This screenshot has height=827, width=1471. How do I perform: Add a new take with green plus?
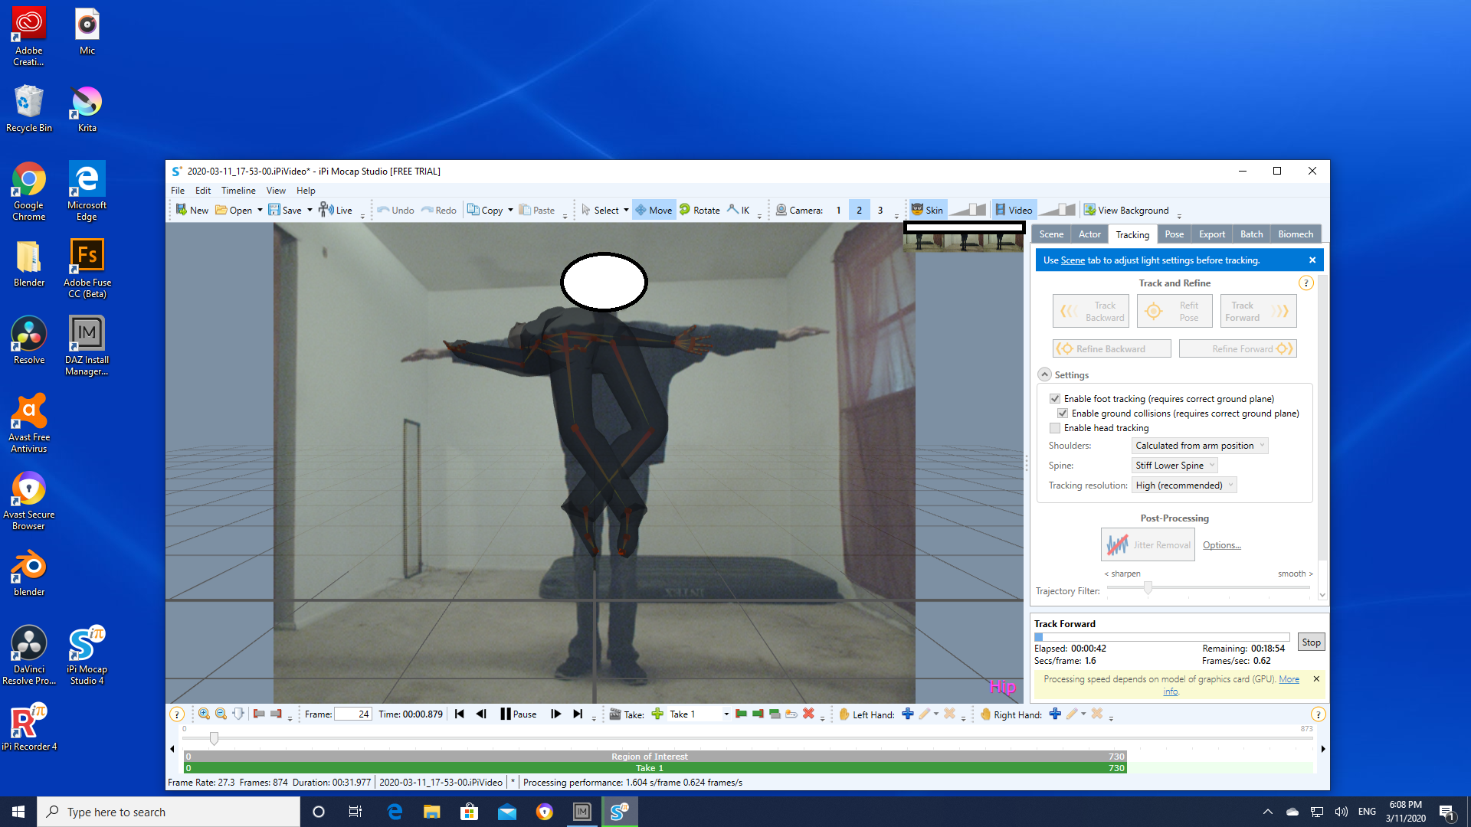point(657,714)
